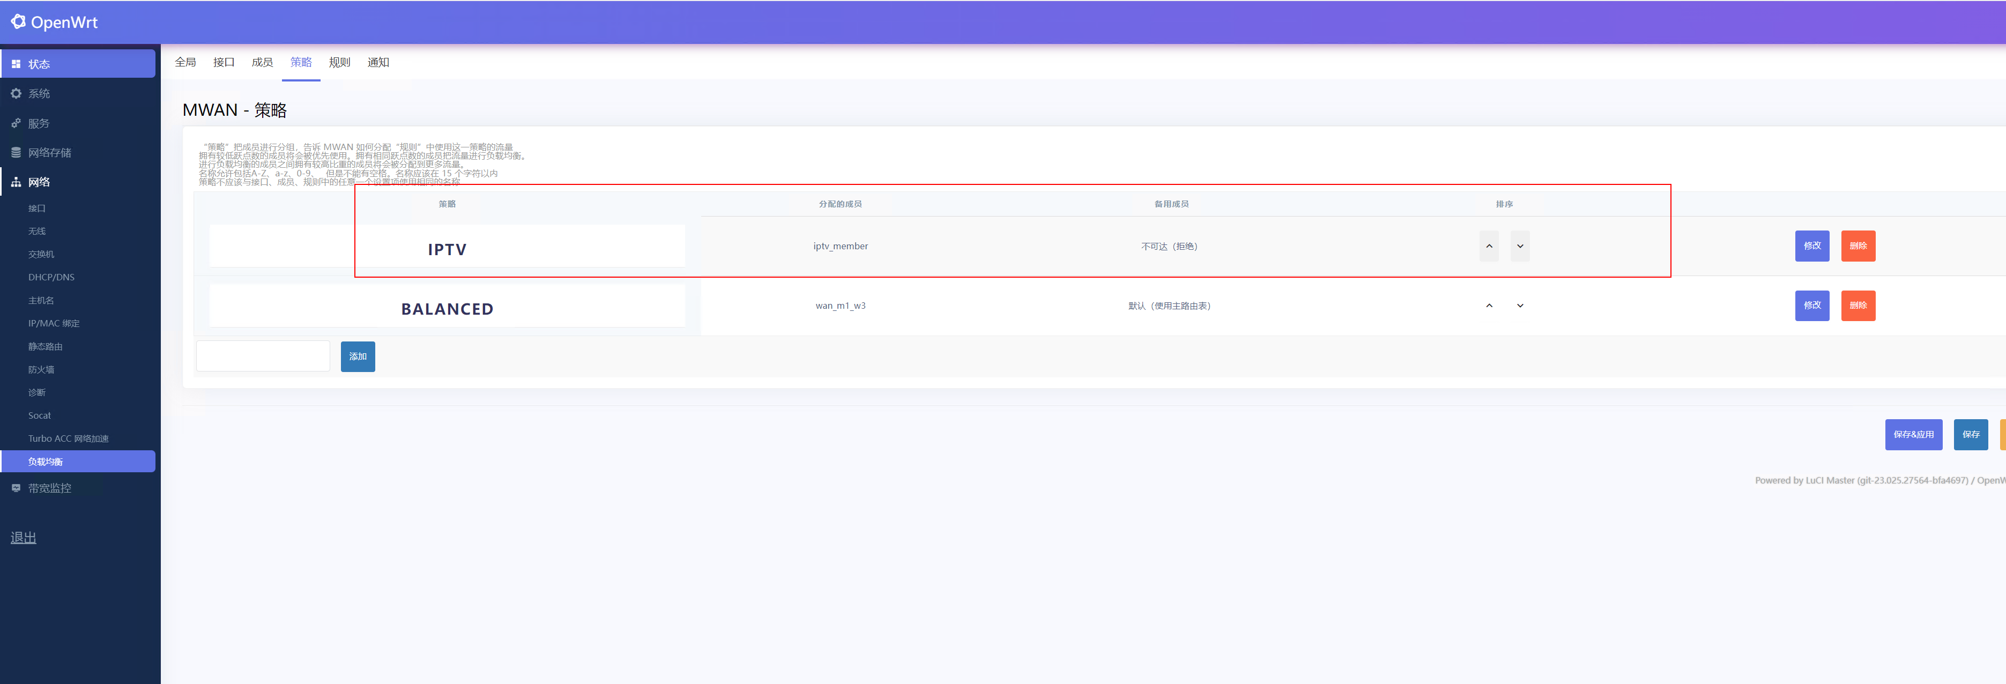Click the 系统 gear icon in sidebar
The image size is (2006, 684).
(17, 93)
